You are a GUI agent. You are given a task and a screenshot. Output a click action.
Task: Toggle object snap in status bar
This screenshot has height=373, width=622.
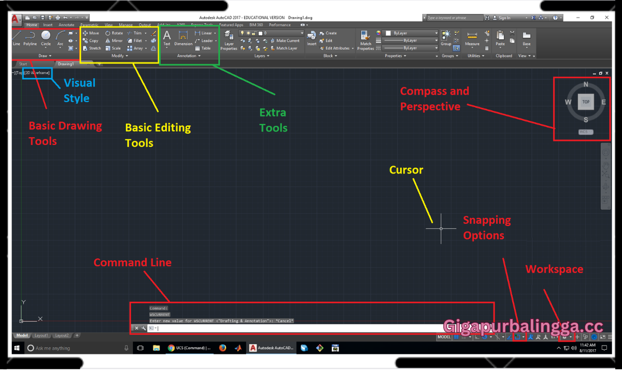point(517,337)
